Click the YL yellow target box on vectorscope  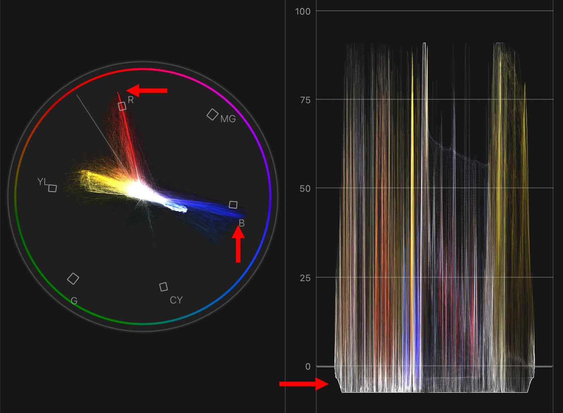tap(52, 188)
